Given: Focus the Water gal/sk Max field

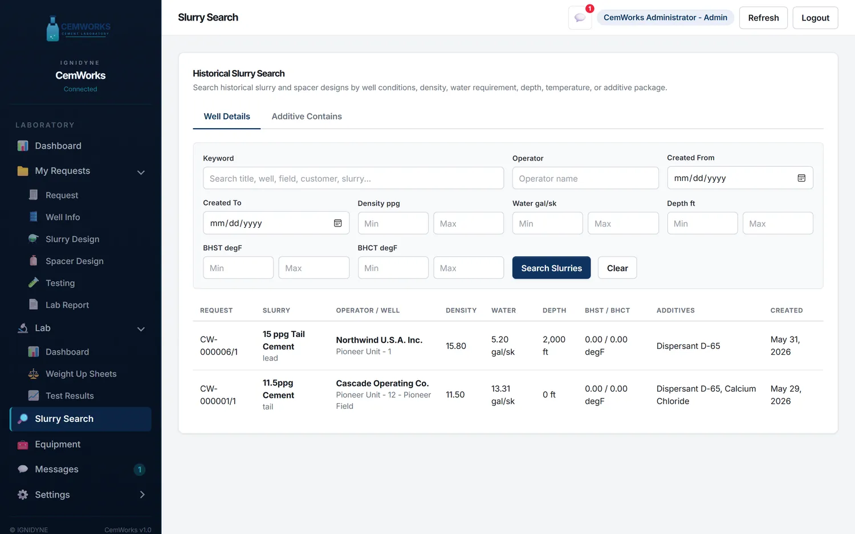Looking at the screenshot, I should pyautogui.click(x=623, y=223).
